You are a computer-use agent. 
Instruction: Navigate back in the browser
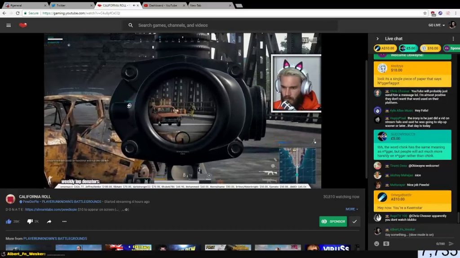pyautogui.click(x=4, y=13)
